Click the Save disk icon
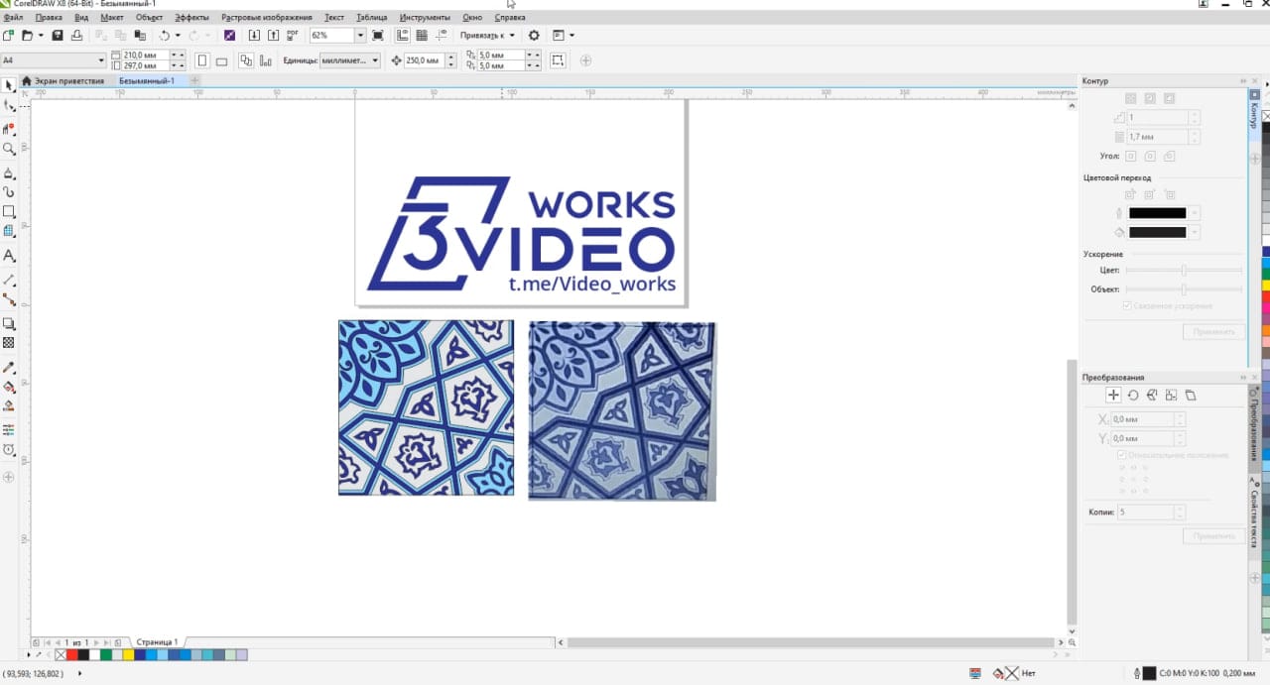 pyautogui.click(x=58, y=36)
